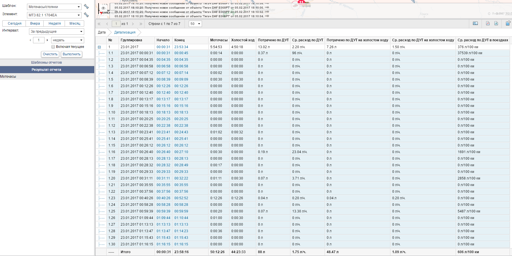The width and height of the screenshot is (512, 256).
Task: Click the open-book view icon in the toolbar
Action: pyautogui.click(x=476, y=24)
